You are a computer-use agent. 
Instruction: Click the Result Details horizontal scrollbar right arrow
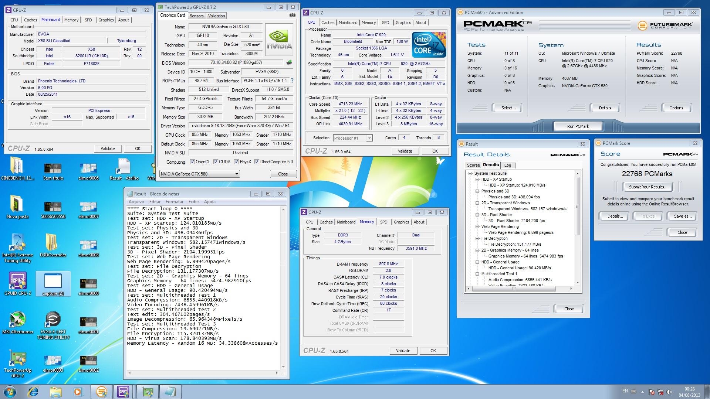(x=571, y=289)
